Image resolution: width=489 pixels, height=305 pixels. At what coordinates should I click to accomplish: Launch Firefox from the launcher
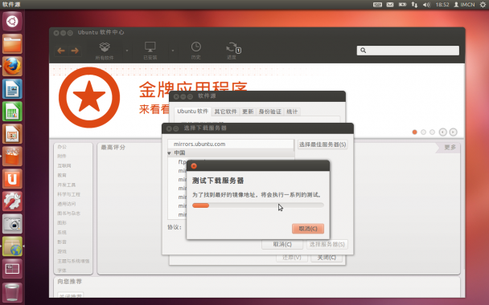coord(12,67)
